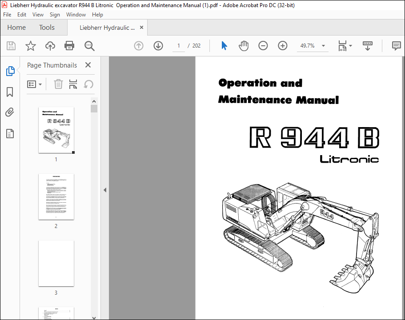Add document to starred with star icon
Screen dimensions: 405x320
(x=31, y=46)
